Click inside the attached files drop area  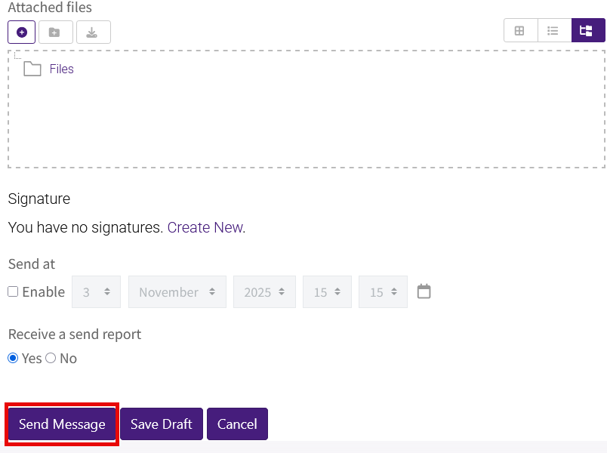302,121
